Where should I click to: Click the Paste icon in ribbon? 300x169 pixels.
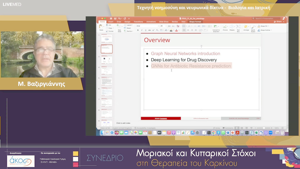pyautogui.click(x=101, y=27)
